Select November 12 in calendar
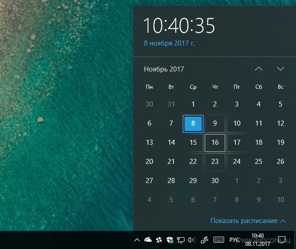This screenshot has width=296, height=249. (281, 123)
